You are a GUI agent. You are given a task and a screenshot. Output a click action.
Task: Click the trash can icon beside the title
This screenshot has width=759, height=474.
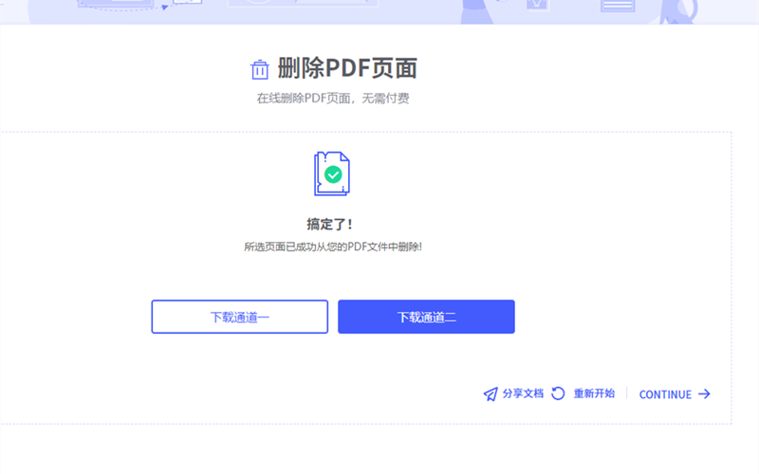(259, 69)
